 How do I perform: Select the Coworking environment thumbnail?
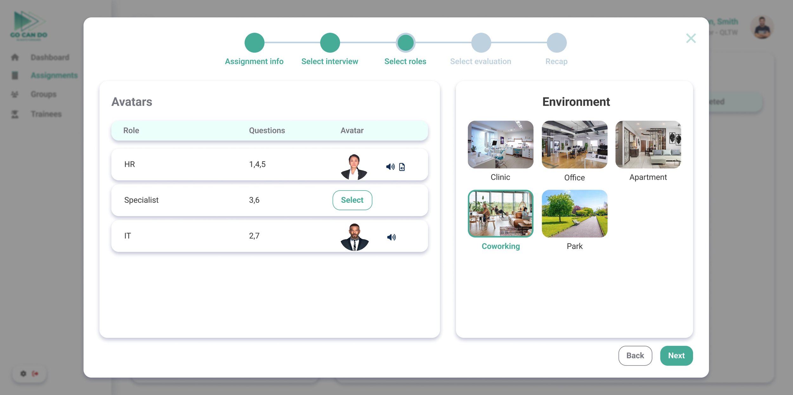coord(500,214)
